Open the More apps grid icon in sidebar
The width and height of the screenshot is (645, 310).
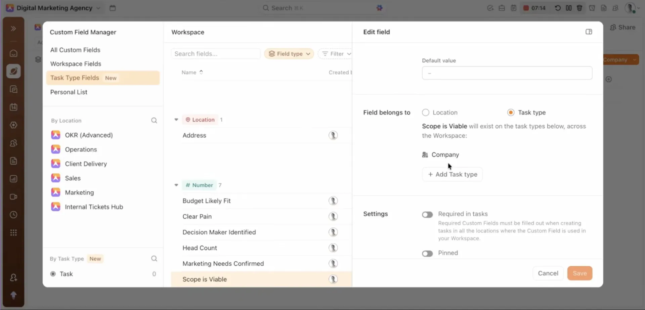coord(13,233)
